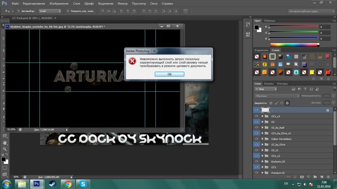
Task: Click the foreground color swatch in Color panel
Action: 257,27
